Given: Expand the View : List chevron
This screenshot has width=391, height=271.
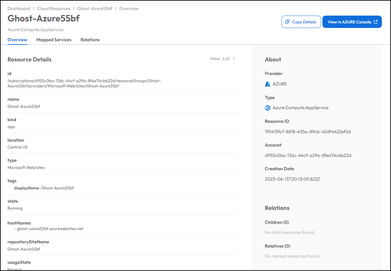Looking at the screenshot, I should [x=234, y=58].
